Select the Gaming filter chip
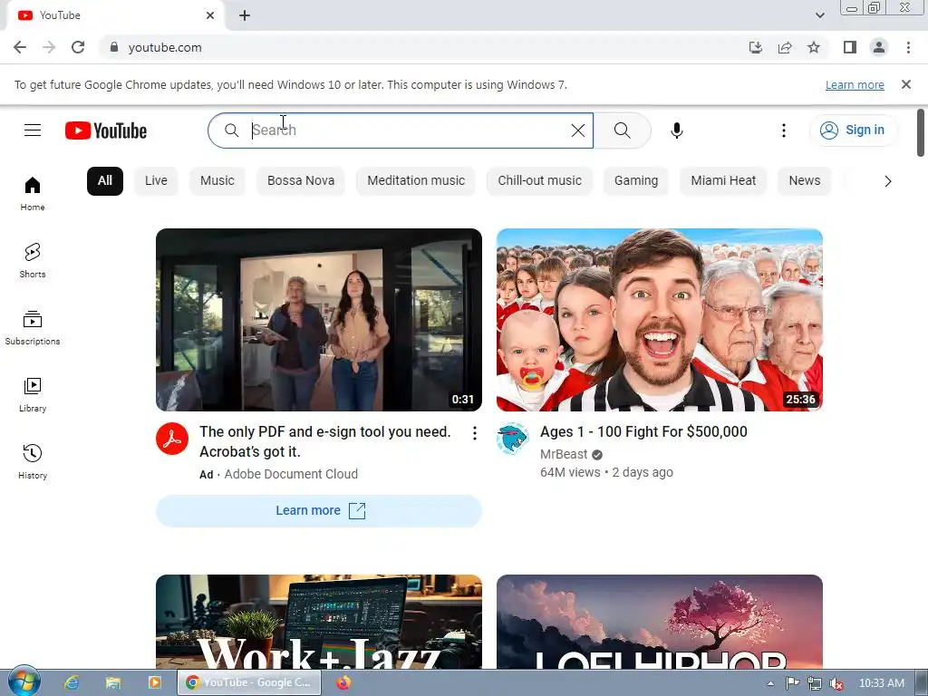Viewport: 928px width, 696px height. point(636,181)
